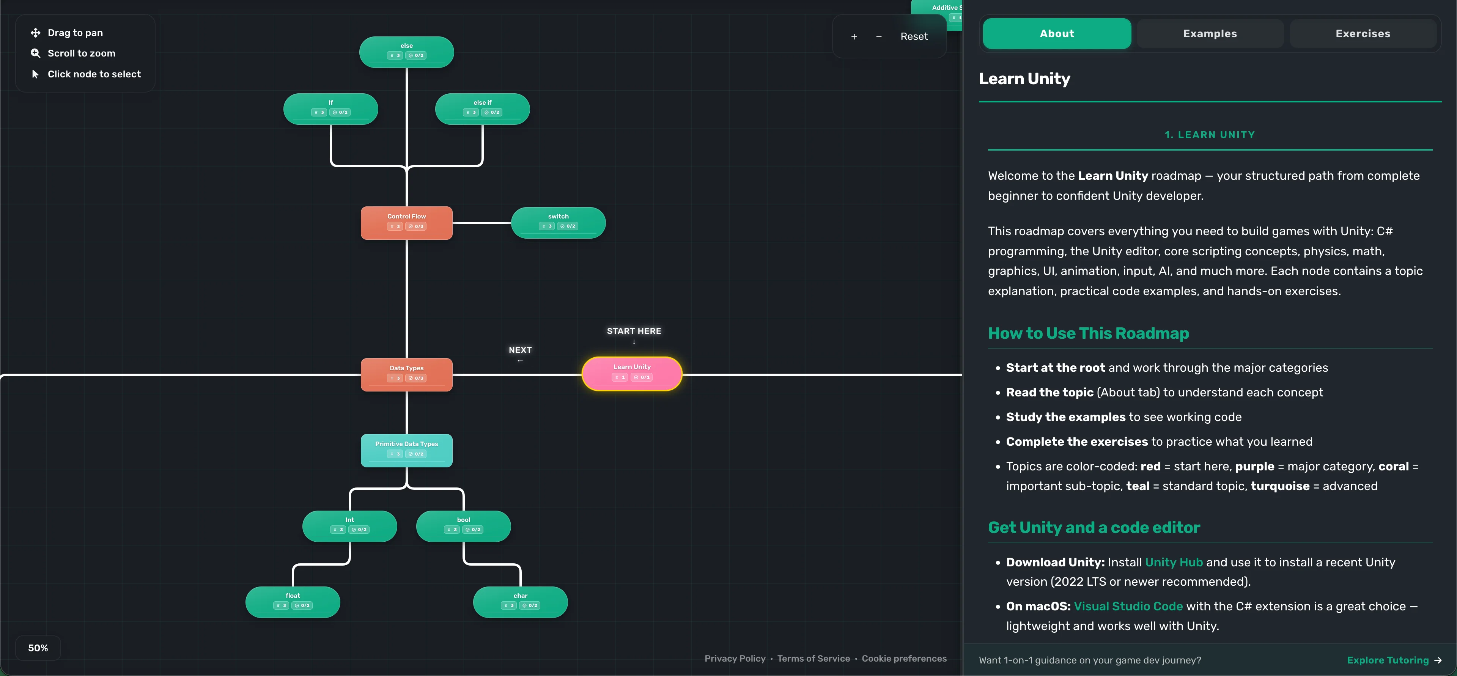Click the 0/2 progress badge on float node

coord(302,605)
